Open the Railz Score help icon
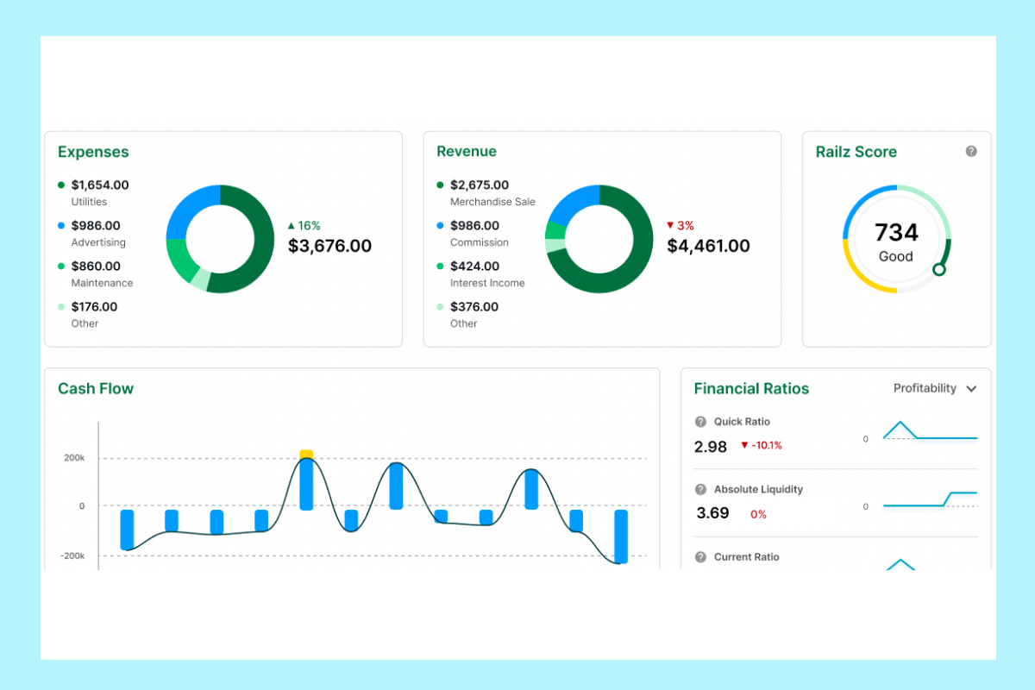 pyautogui.click(x=971, y=150)
